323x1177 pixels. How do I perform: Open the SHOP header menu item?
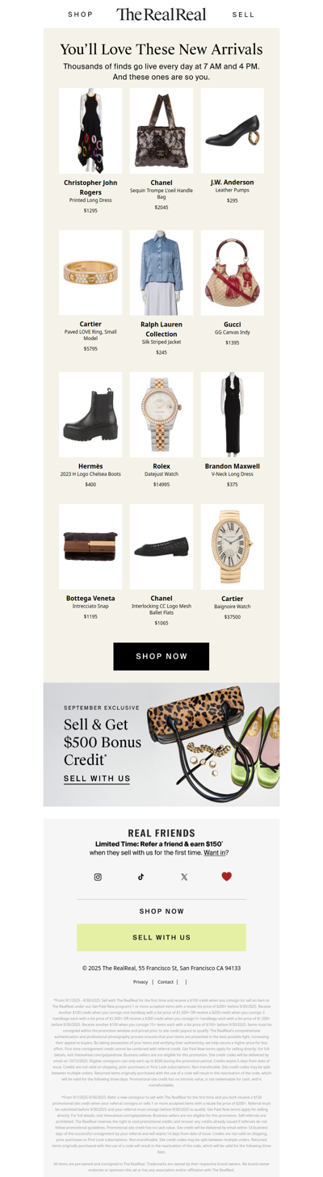[x=81, y=15]
